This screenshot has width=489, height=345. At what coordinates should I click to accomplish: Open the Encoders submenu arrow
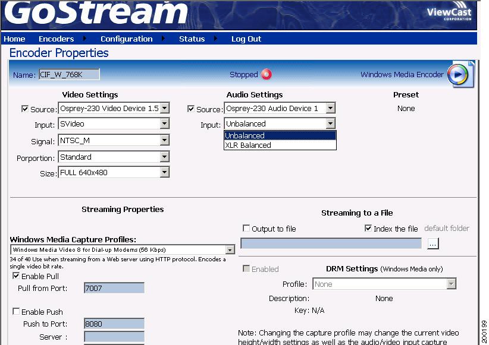click(x=84, y=39)
